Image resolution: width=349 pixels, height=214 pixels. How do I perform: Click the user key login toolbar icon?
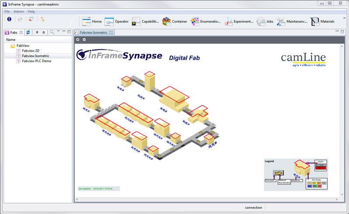pyautogui.click(x=42, y=19)
